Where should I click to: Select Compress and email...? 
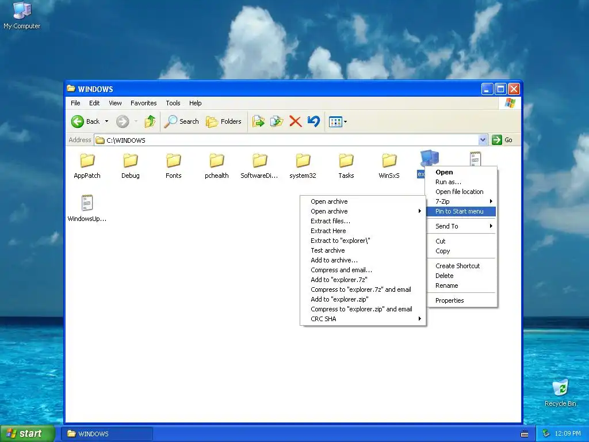pyautogui.click(x=363, y=270)
